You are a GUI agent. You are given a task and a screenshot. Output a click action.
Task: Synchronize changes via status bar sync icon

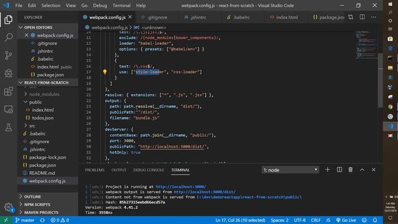[42, 220]
